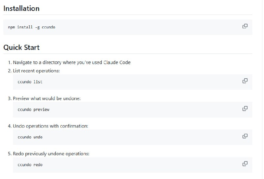Copy the 'ccundo list' command

245,81
